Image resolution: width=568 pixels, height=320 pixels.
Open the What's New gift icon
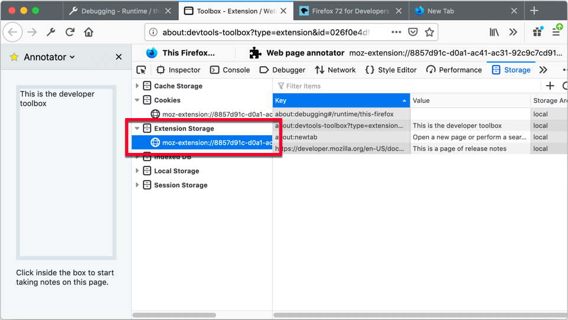click(537, 32)
